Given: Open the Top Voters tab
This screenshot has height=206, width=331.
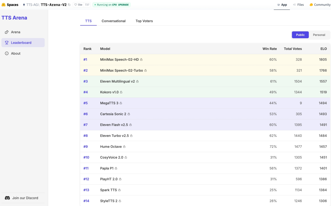Looking at the screenshot, I should tap(144, 21).
